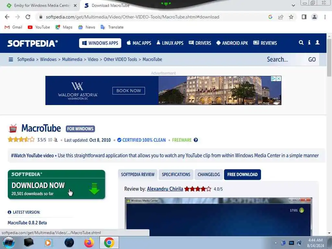
Task: Click the browser back arrow
Action: pyautogui.click(x=7, y=17)
